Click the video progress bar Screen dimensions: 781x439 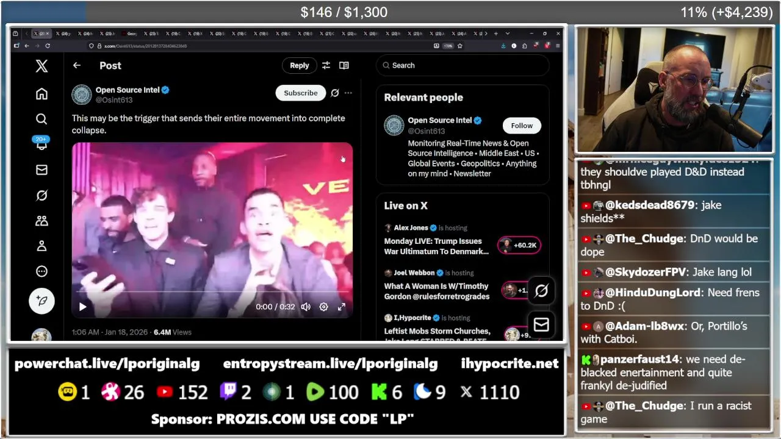click(x=212, y=292)
